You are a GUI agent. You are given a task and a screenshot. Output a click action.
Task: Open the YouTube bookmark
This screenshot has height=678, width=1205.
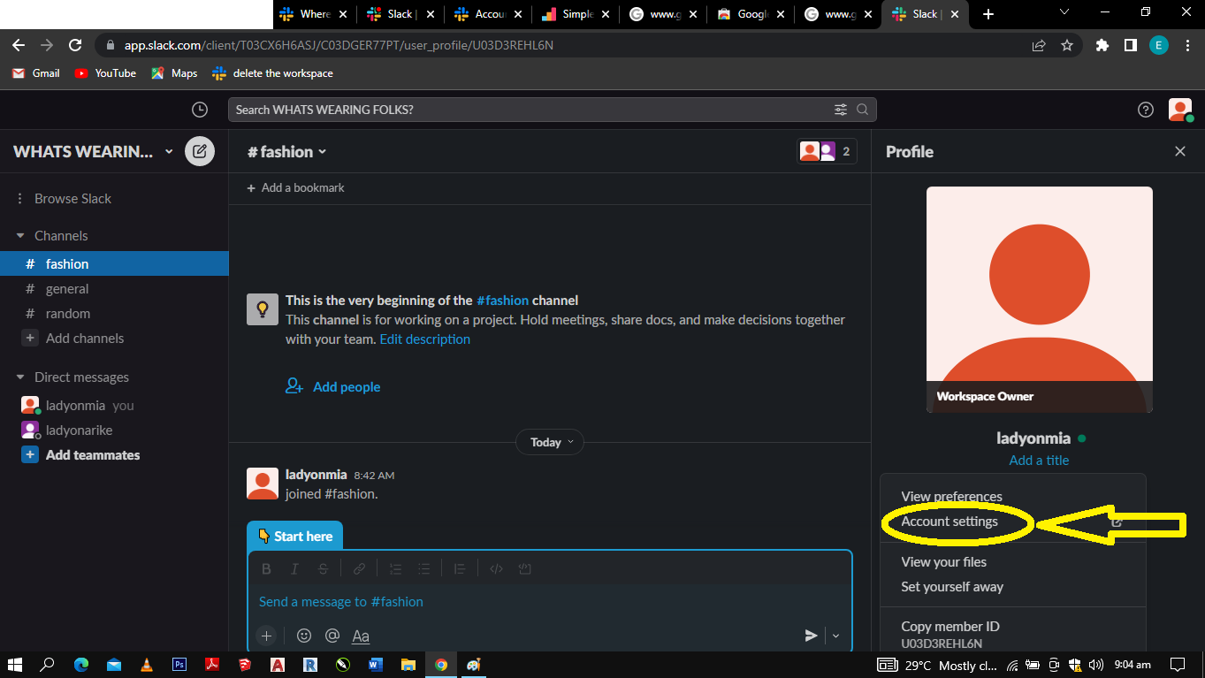(106, 73)
